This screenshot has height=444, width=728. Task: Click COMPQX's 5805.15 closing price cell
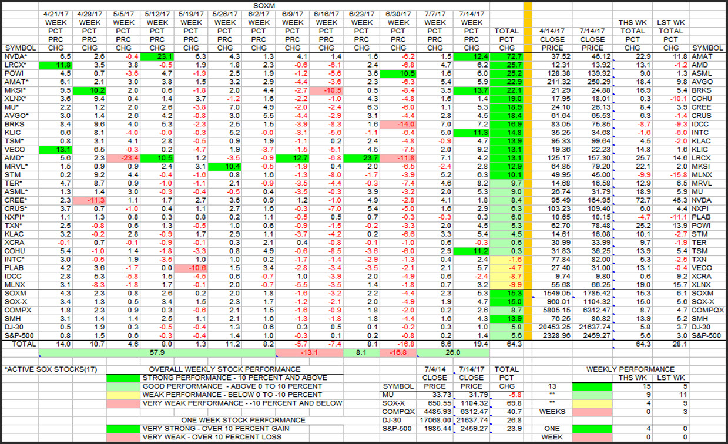[552, 310]
